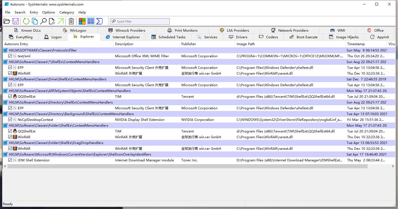Open the Category menu

67,12
